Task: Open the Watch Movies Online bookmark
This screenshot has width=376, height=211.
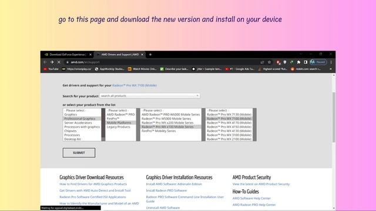Action: [142, 69]
